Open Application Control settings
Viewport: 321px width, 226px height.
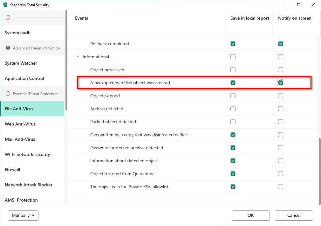click(24, 78)
